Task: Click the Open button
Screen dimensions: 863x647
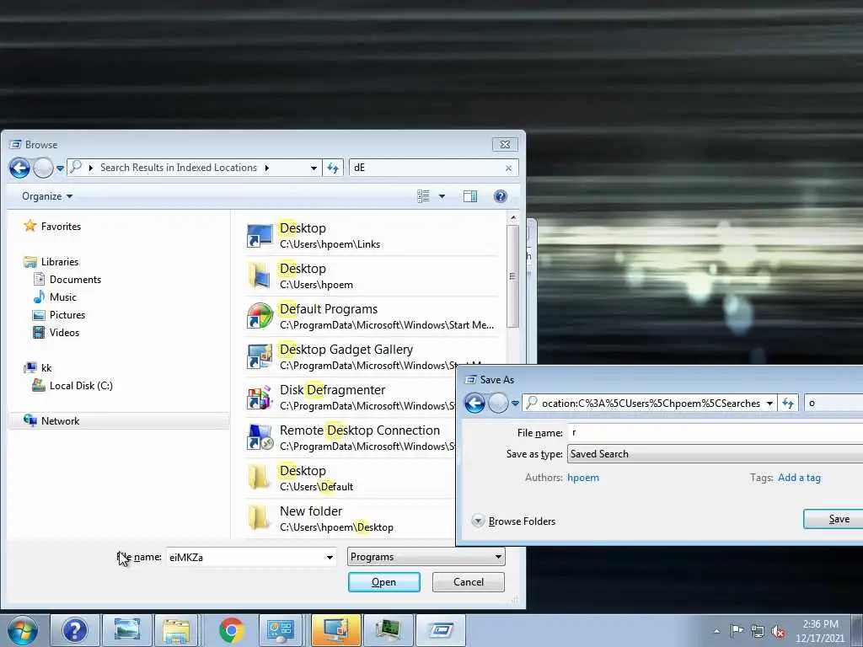Action: [x=384, y=582]
